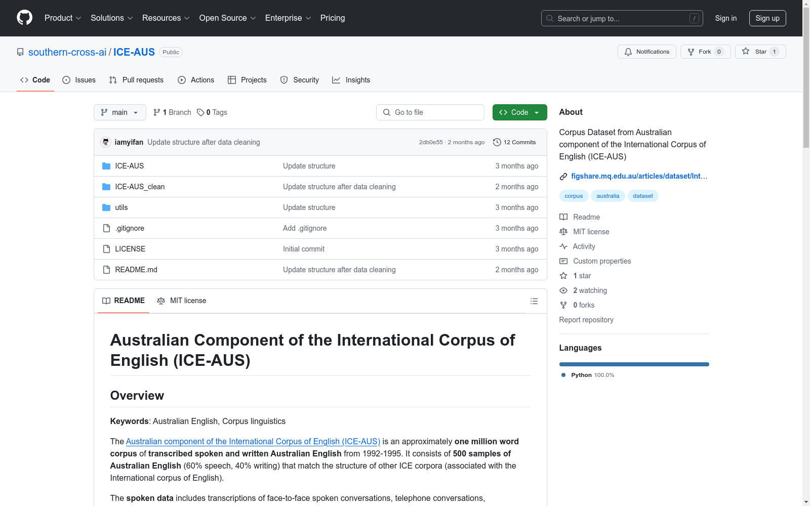The height and width of the screenshot is (506, 810).
Task: Switch to the Code tab
Action: (35, 80)
